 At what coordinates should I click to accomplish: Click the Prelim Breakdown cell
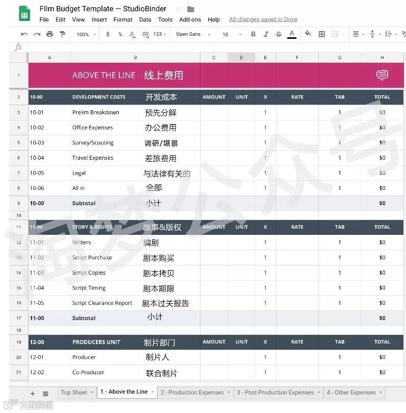135,112
